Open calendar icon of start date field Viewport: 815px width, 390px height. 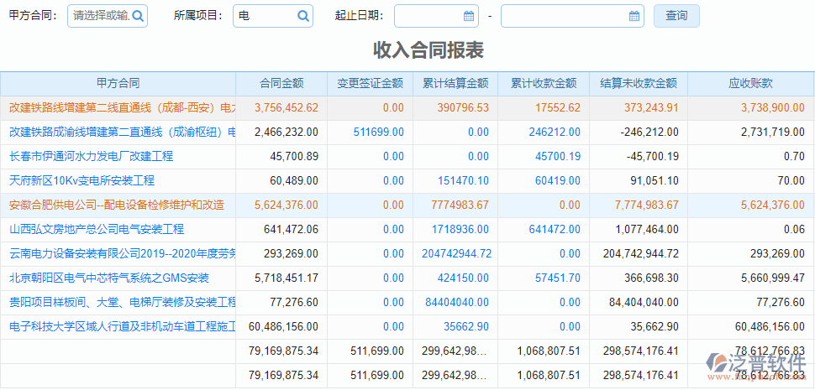click(x=469, y=16)
